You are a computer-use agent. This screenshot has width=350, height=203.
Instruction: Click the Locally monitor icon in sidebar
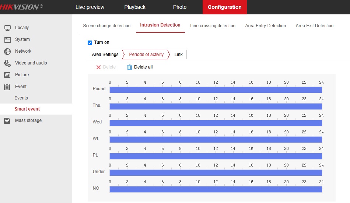pos(7,28)
